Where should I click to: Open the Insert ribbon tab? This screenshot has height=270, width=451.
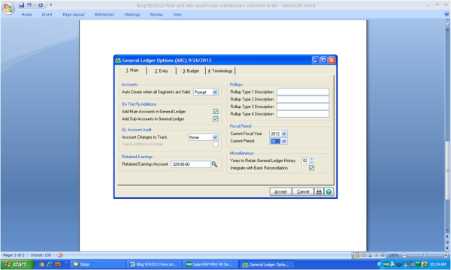[x=47, y=14]
